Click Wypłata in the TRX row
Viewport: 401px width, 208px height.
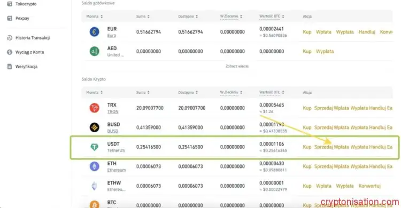point(359,108)
